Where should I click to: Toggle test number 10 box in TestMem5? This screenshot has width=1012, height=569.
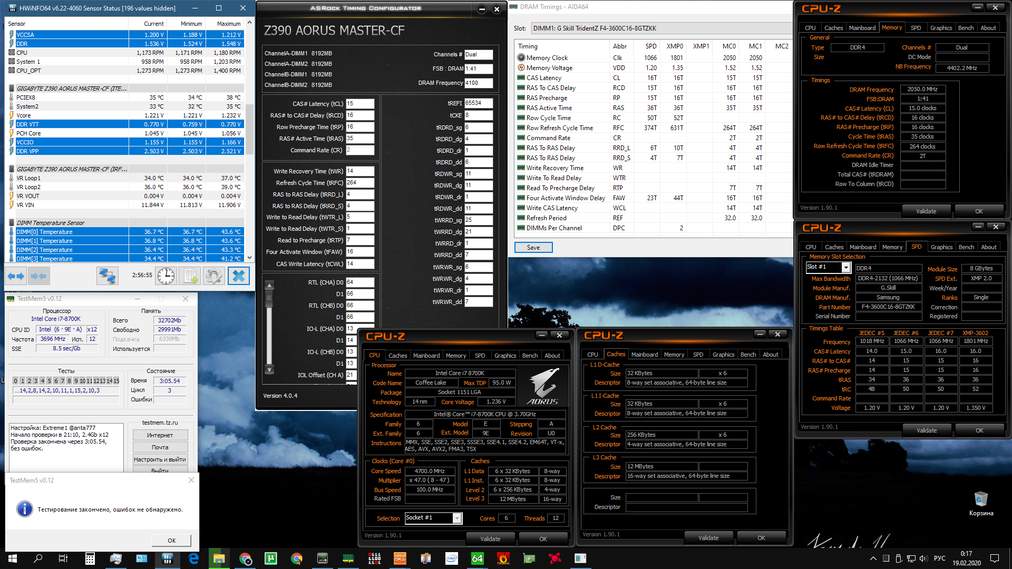[83, 381]
